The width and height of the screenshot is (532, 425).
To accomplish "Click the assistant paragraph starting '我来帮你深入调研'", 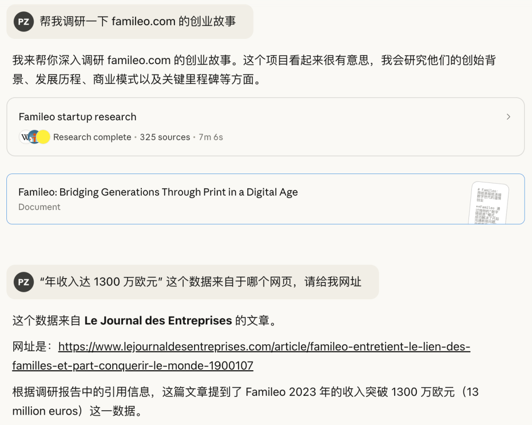I will click(x=254, y=70).
